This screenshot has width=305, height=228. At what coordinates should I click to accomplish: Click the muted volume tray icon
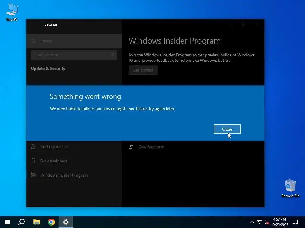tap(266, 222)
